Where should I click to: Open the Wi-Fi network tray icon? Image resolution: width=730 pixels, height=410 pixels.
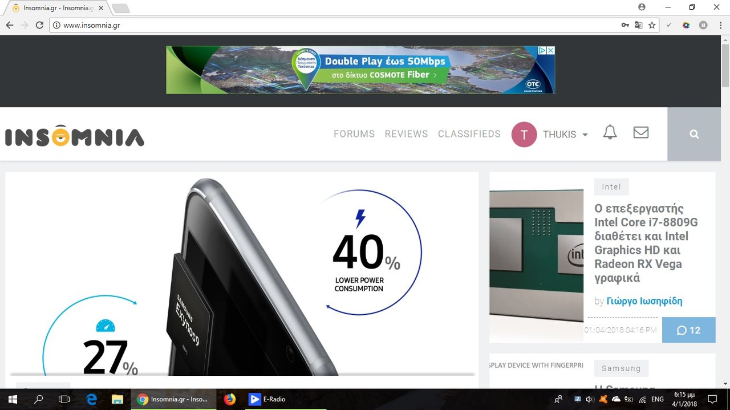click(642, 399)
